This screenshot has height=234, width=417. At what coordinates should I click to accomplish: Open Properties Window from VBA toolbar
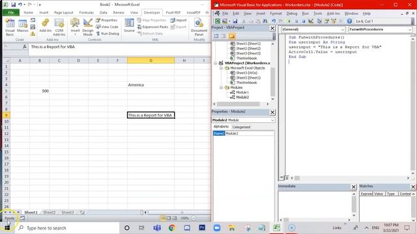click(326, 21)
